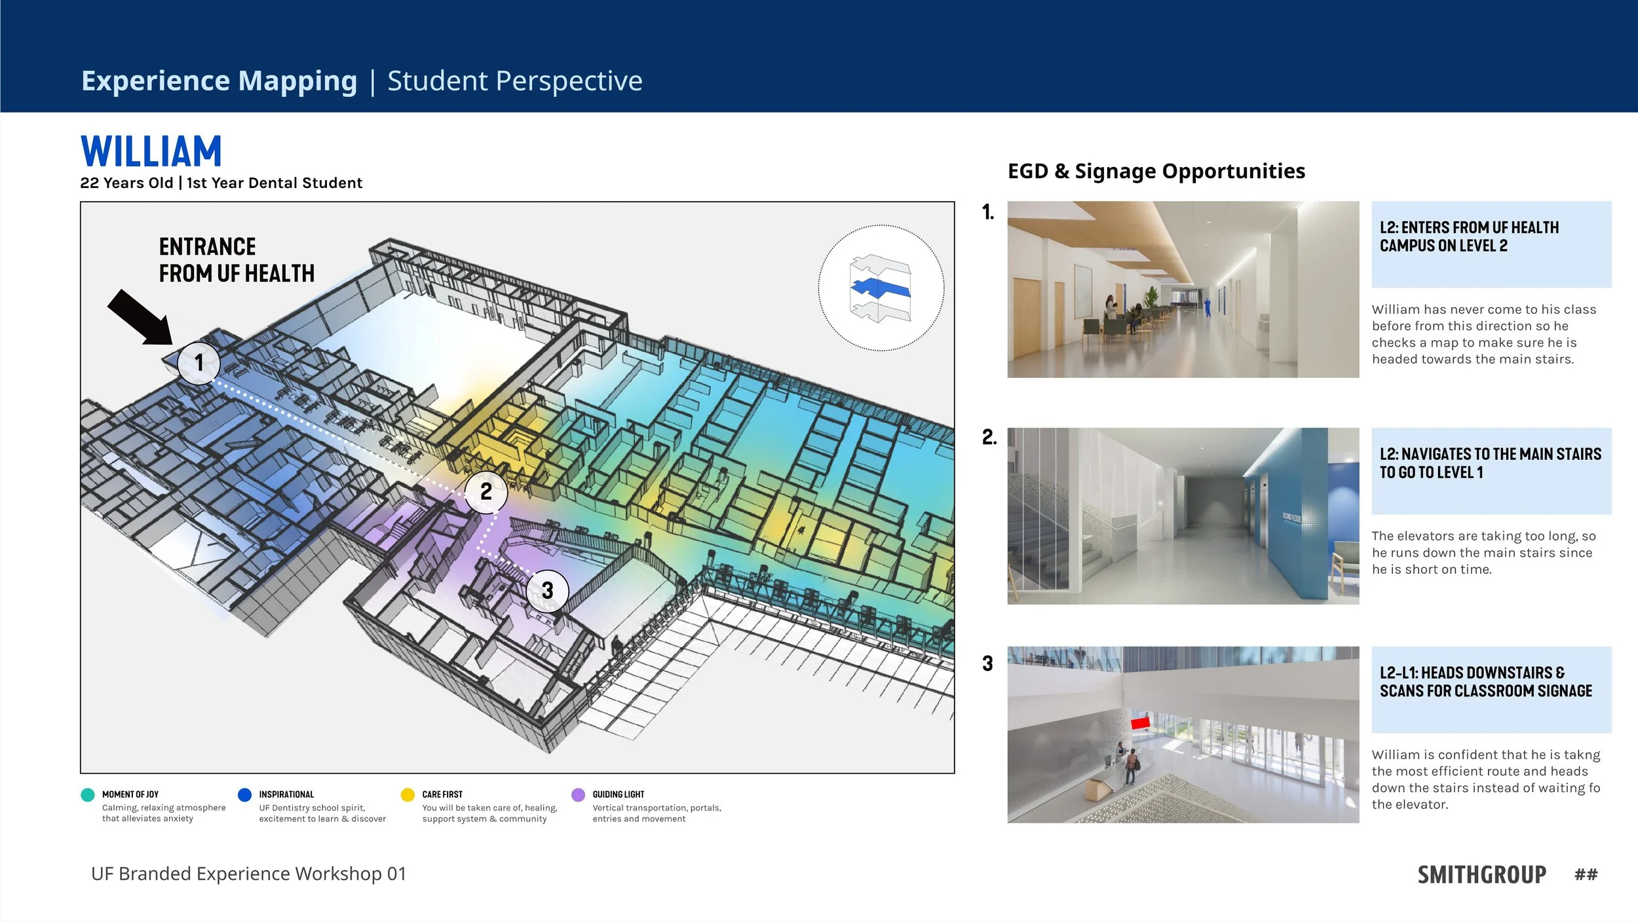Click the teal Moment of Joy legend dot

click(87, 795)
